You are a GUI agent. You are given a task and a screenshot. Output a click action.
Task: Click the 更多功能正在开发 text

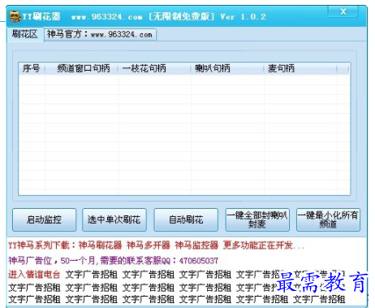click(264, 245)
